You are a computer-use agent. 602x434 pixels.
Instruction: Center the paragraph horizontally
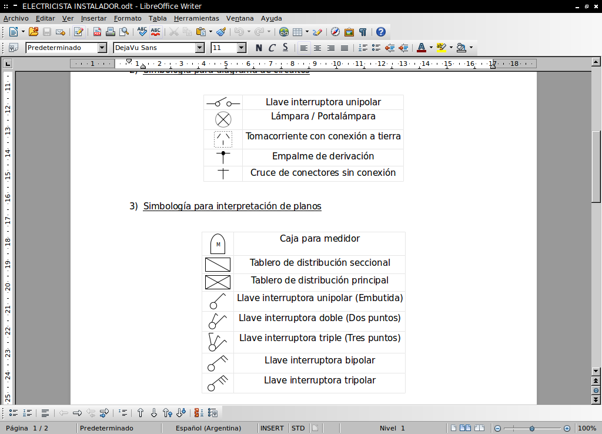coord(317,48)
